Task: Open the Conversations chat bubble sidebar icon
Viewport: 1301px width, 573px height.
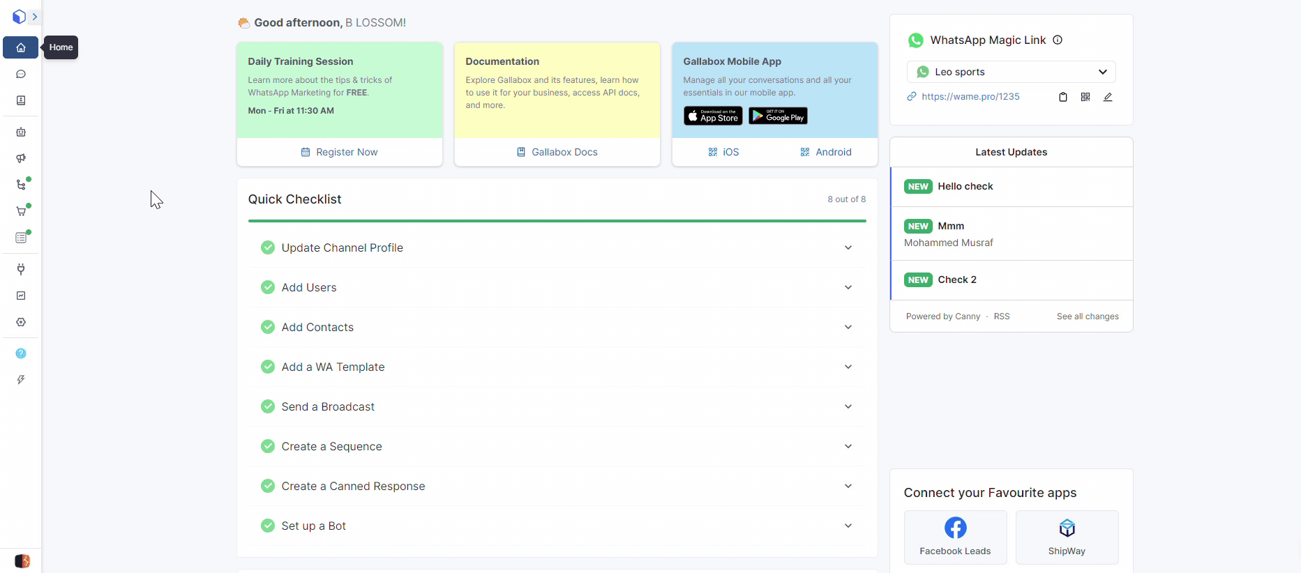Action: coord(21,74)
